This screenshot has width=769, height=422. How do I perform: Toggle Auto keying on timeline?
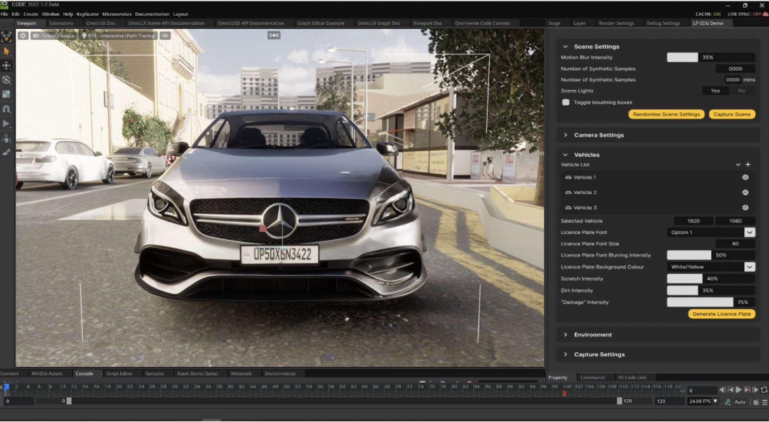(x=740, y=402)
